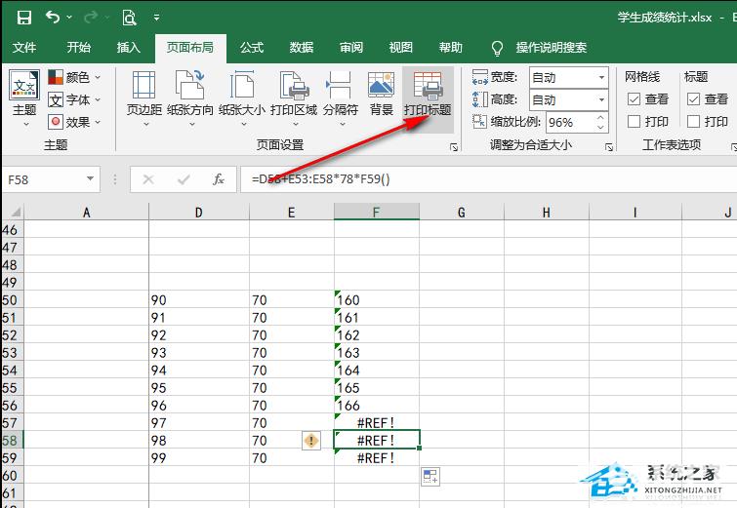Screen dimensions: 737x508
Task: Click the 背景 background button
Action: 382,94
